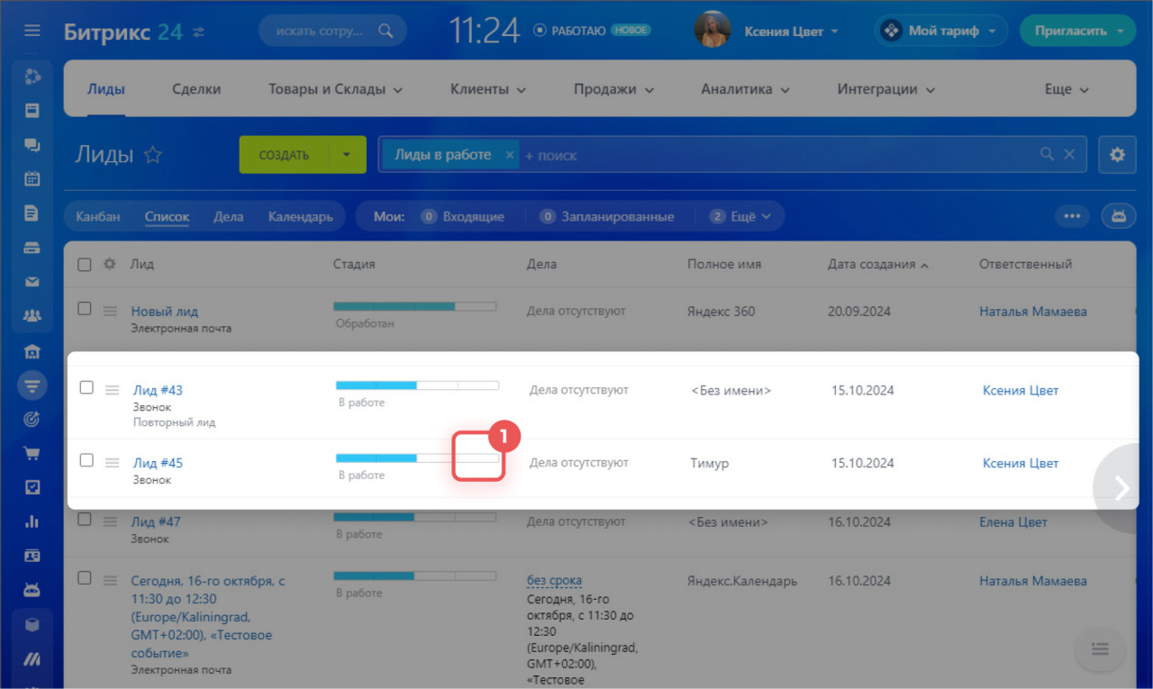Filter by Входящие counter
The image size is (1153, 689).
pyautogui.click(x=462, y=216)
